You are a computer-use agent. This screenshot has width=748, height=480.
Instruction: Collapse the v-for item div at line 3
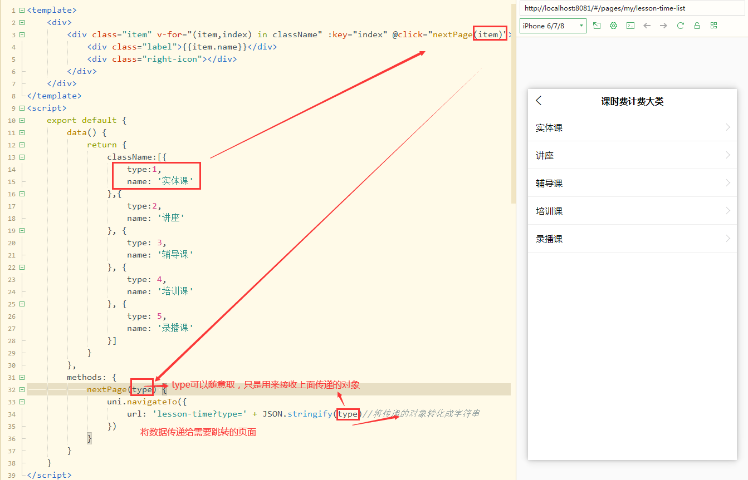[22, 34]
